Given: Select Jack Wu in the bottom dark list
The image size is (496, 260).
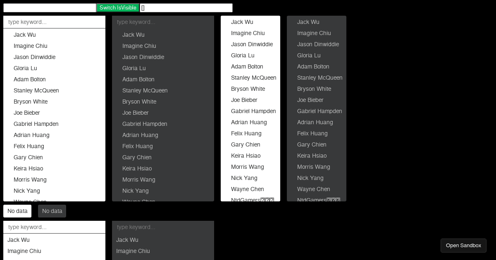Looking at the screenshot, I should pos(127,240).
